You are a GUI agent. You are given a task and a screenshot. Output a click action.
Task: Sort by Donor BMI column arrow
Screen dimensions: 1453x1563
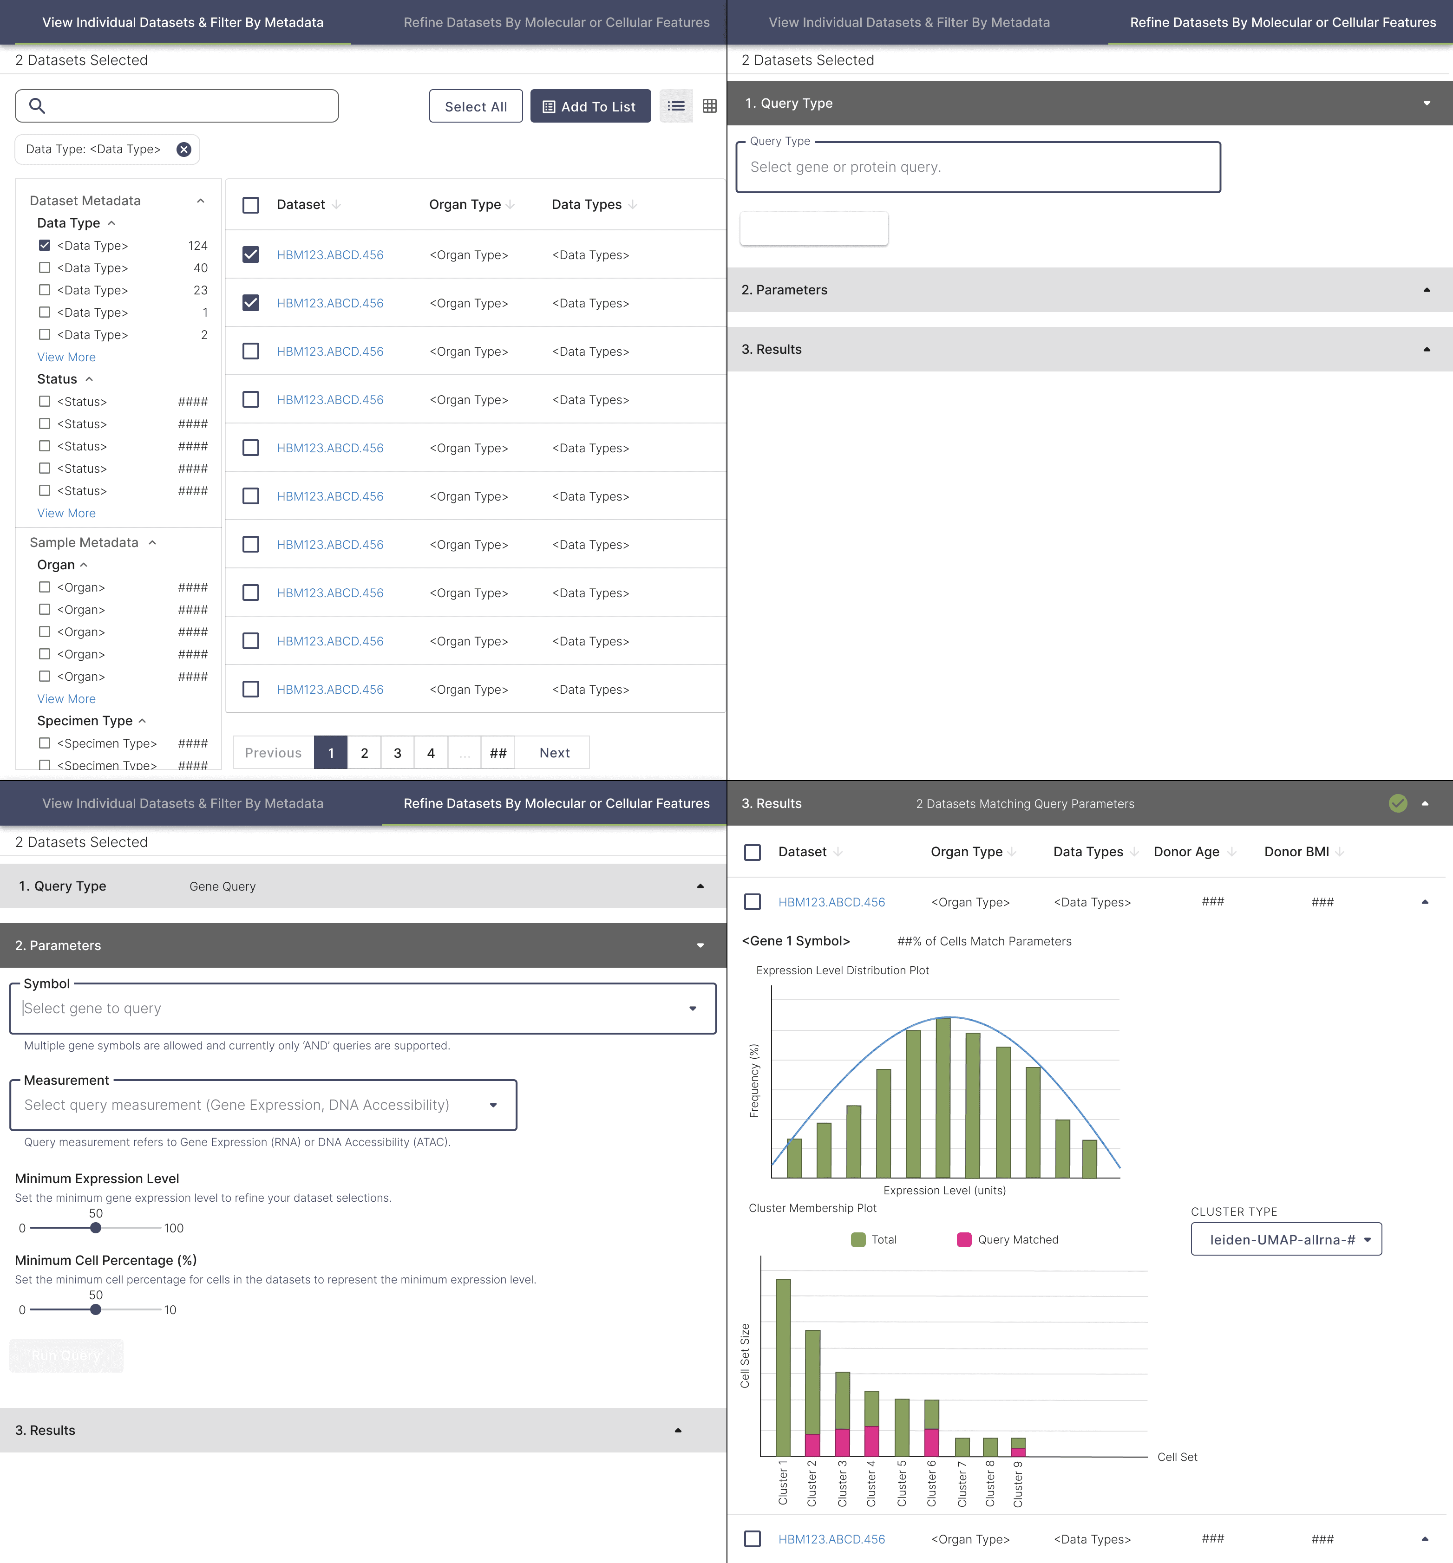pyautogui.click(x=1340, y=852)
